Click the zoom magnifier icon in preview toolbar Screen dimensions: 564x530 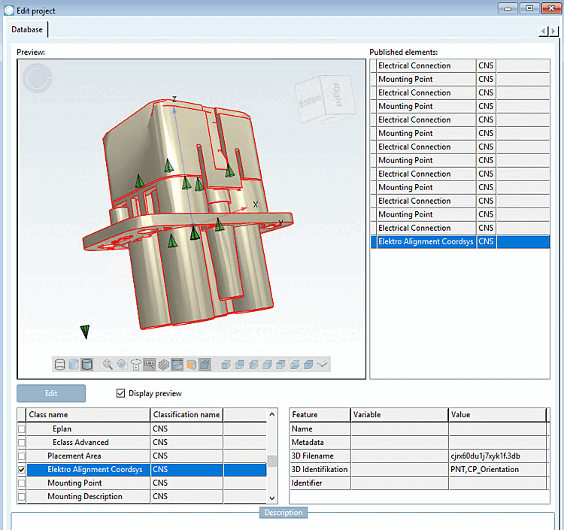pyautogui.click(x=108, y=365)
